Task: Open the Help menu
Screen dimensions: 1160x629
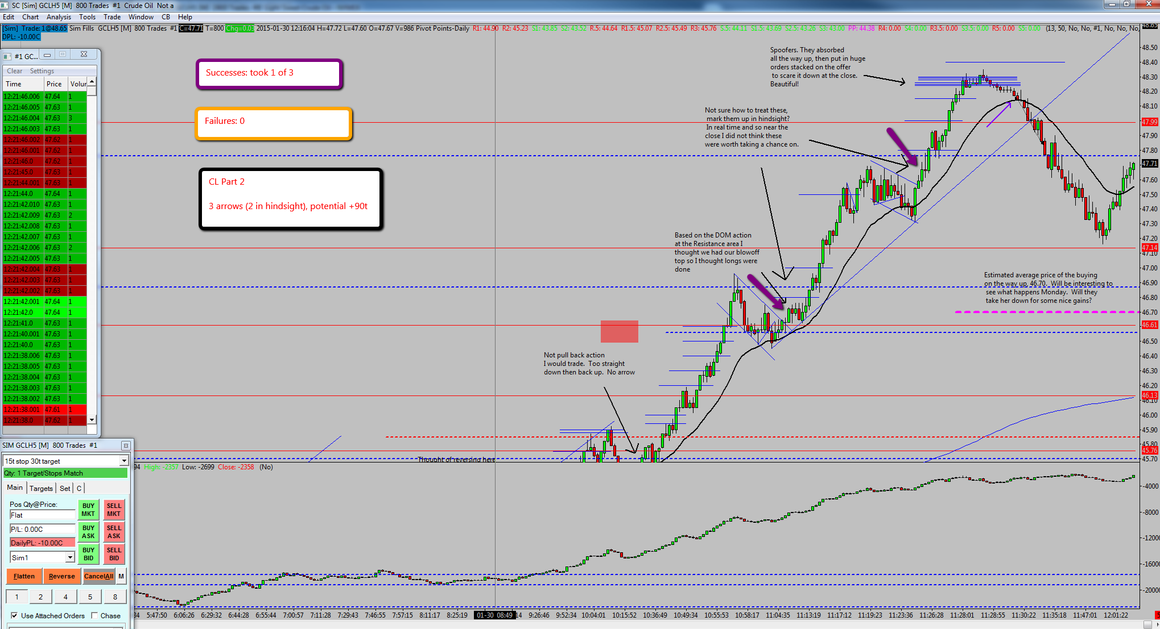Action: (185, 17)
